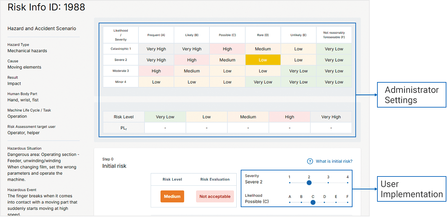This screenshot has height=217, width=447.
Task: Click Medium cell at Catastrophic 1, Rare
Action: [263, 49]
